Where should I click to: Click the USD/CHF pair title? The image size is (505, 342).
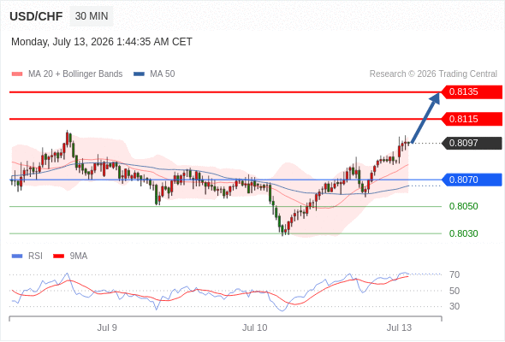pos(36,16)
